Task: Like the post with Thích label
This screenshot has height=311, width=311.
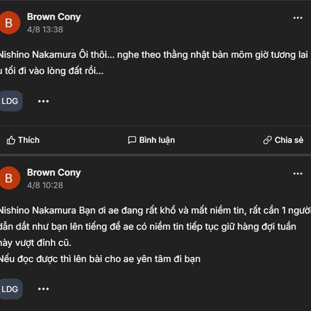Action: [29, 140]
